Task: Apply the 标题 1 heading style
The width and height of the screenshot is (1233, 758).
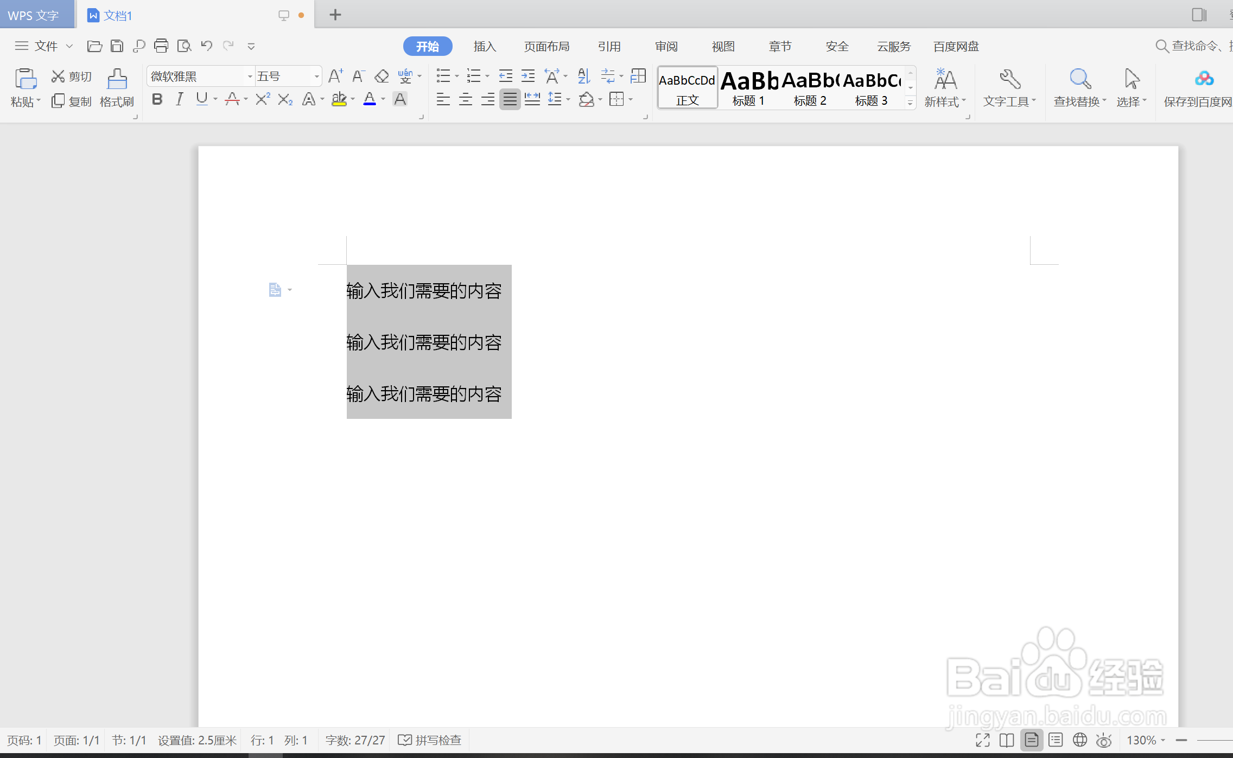Action: point(749,87)
